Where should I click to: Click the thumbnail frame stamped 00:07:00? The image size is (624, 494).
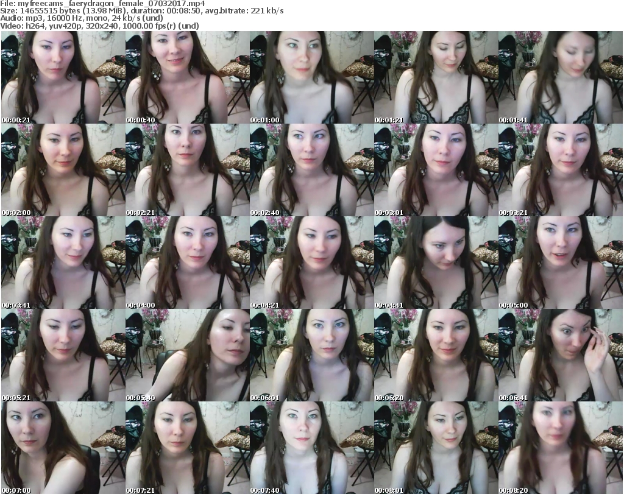pos(63,448)
